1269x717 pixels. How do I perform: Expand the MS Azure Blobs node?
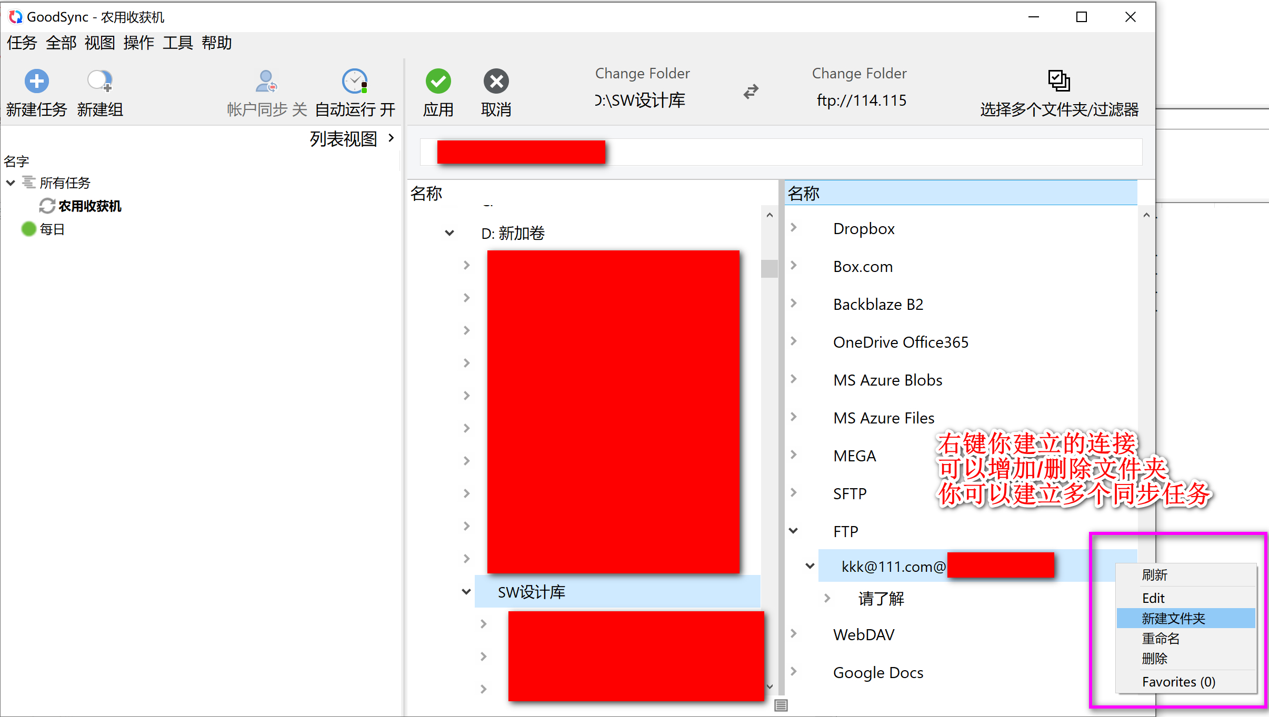(x=794, y=379)
